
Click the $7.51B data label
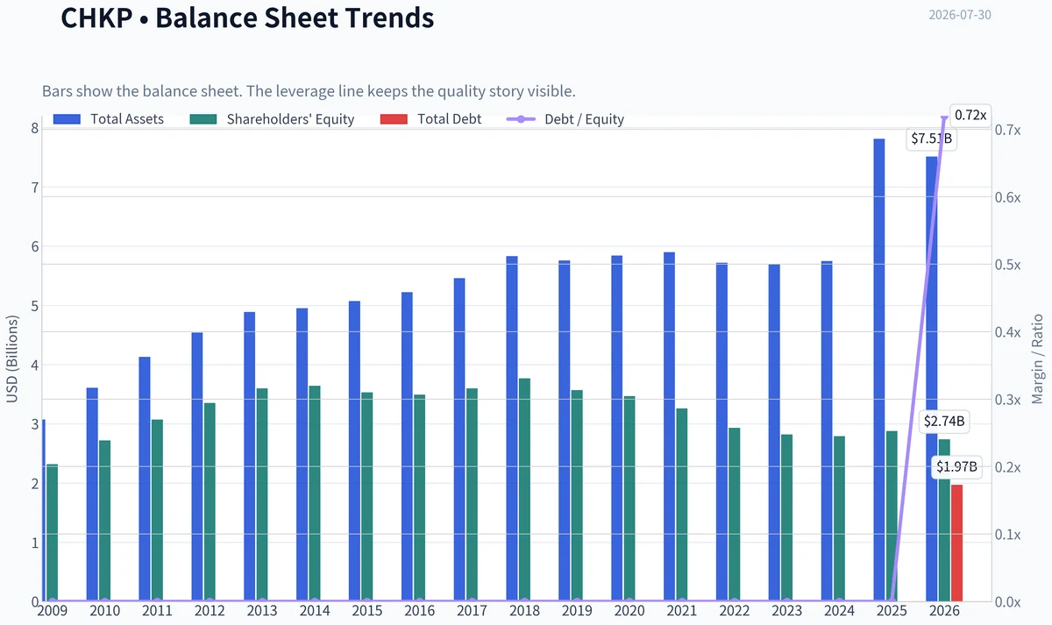pyautogui.click(x=931, y=138)
